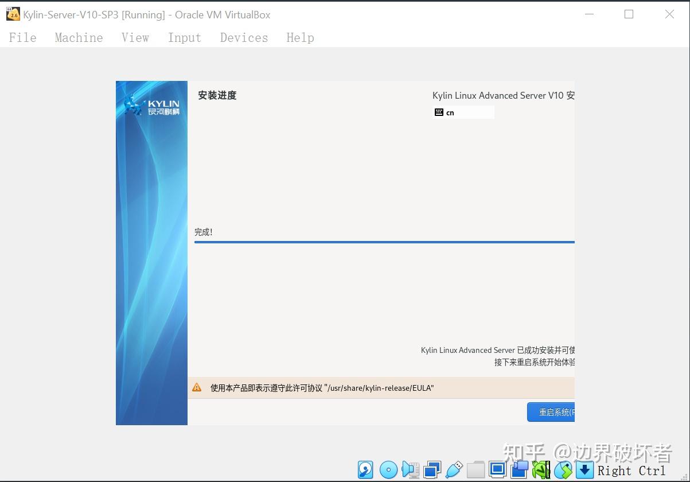This screenshot has width=690, height=482.
Task: Toggle the mouse pointer integration indicator
Action: click(x=564, y=469)
